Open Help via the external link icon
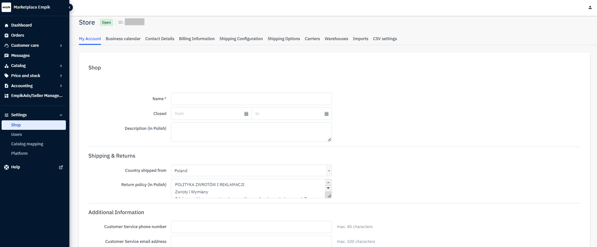The image size is (597, 247). coord(61,167)
